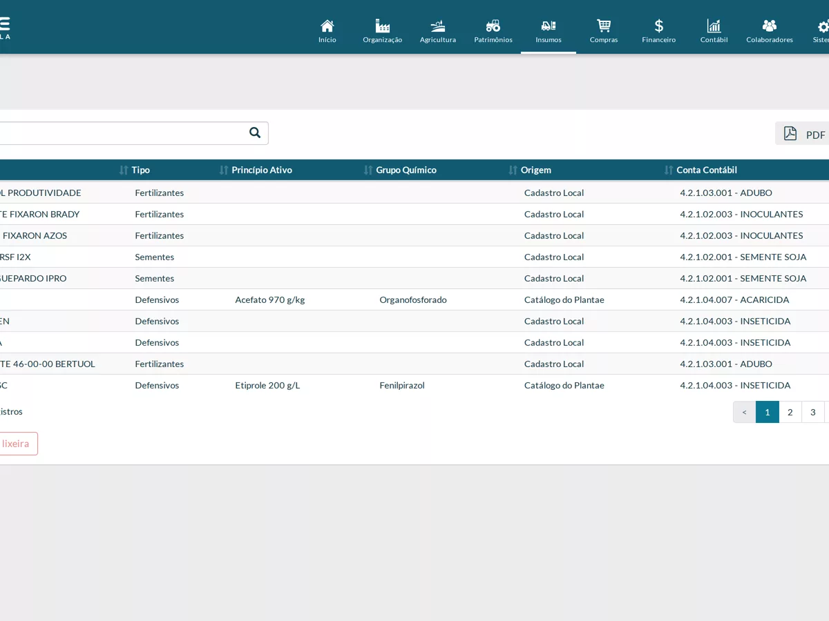Screen dimensions: 829x621
Task: Go to previous page arrow
Action: coord(745,412)
